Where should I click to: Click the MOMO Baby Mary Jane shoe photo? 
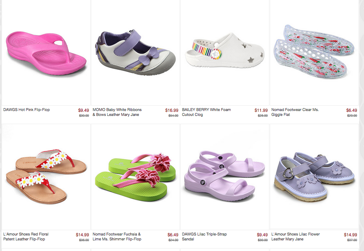135,53
